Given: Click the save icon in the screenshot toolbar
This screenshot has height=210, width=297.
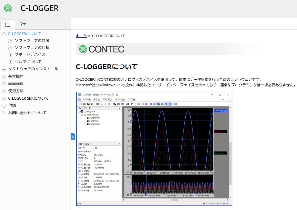Looking at the screenshot, I should tap(88, 104).
